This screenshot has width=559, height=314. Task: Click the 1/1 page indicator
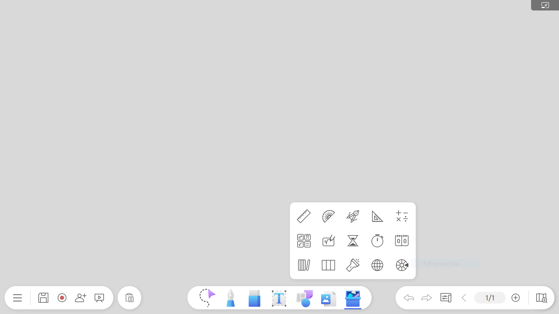tap(490, 298)
